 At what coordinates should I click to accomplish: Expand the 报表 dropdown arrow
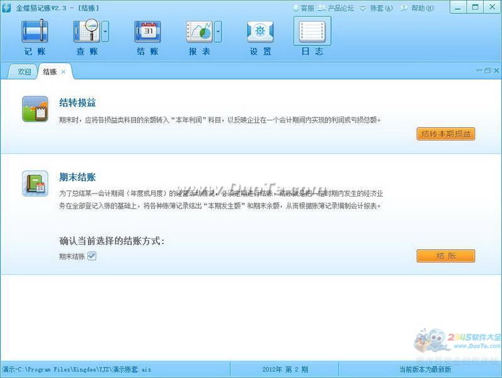point(218,30)
